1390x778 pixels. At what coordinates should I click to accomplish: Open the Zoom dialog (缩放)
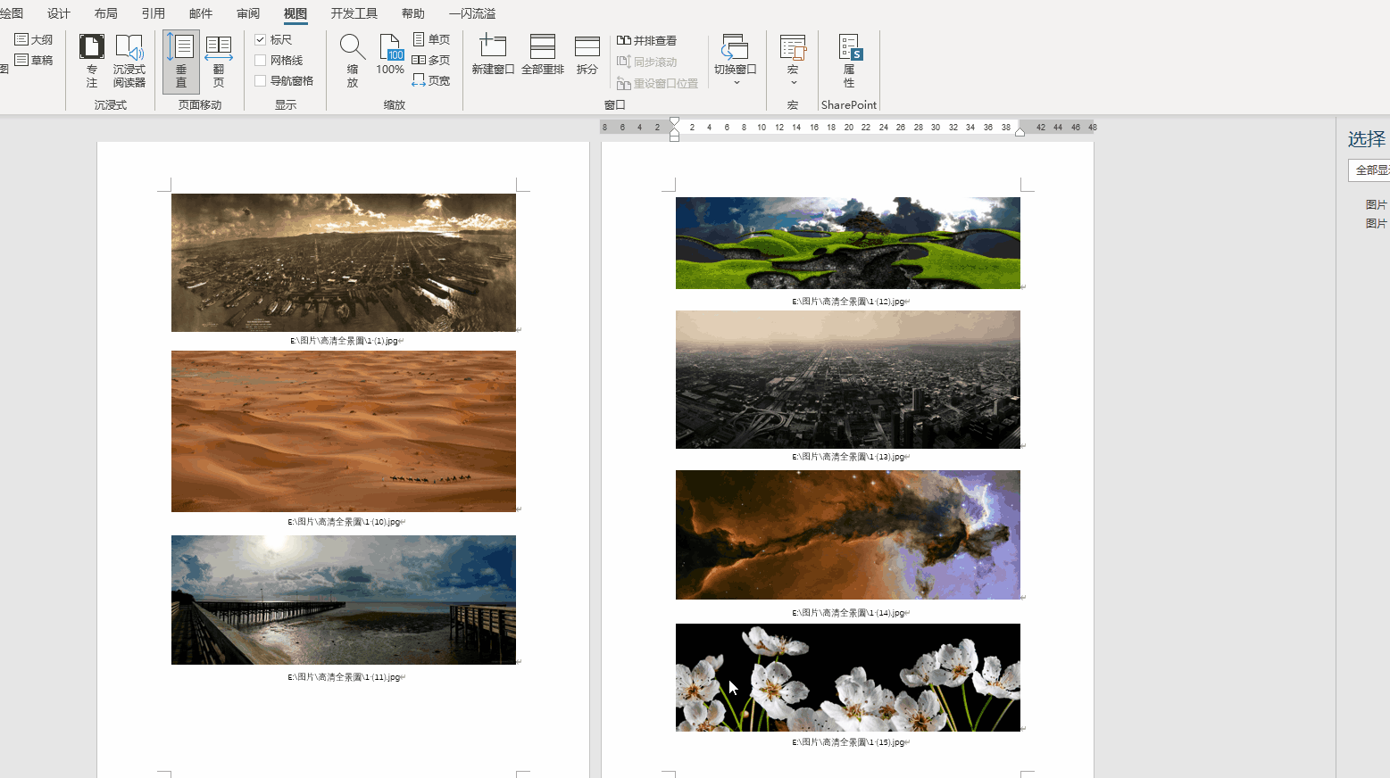click(x=353, y=61)
